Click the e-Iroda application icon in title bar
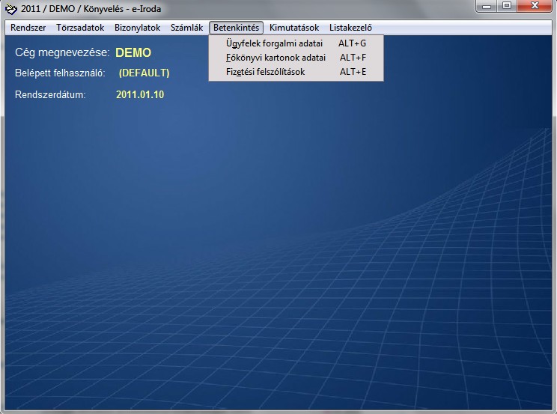This screenshot has height=414, width=557. [10, 9]
